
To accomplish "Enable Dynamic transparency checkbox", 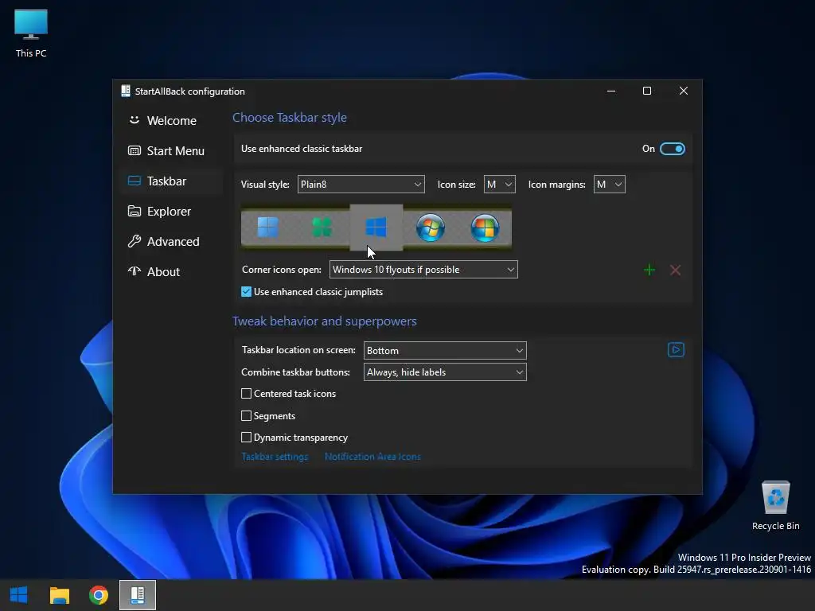I will (247, 438).
